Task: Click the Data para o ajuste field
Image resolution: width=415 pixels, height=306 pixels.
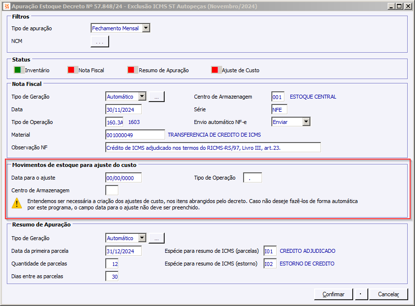Action: tap(123, 178)
